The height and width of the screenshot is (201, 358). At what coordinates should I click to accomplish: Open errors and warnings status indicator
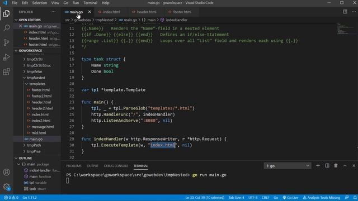click(x=11, y=198)
